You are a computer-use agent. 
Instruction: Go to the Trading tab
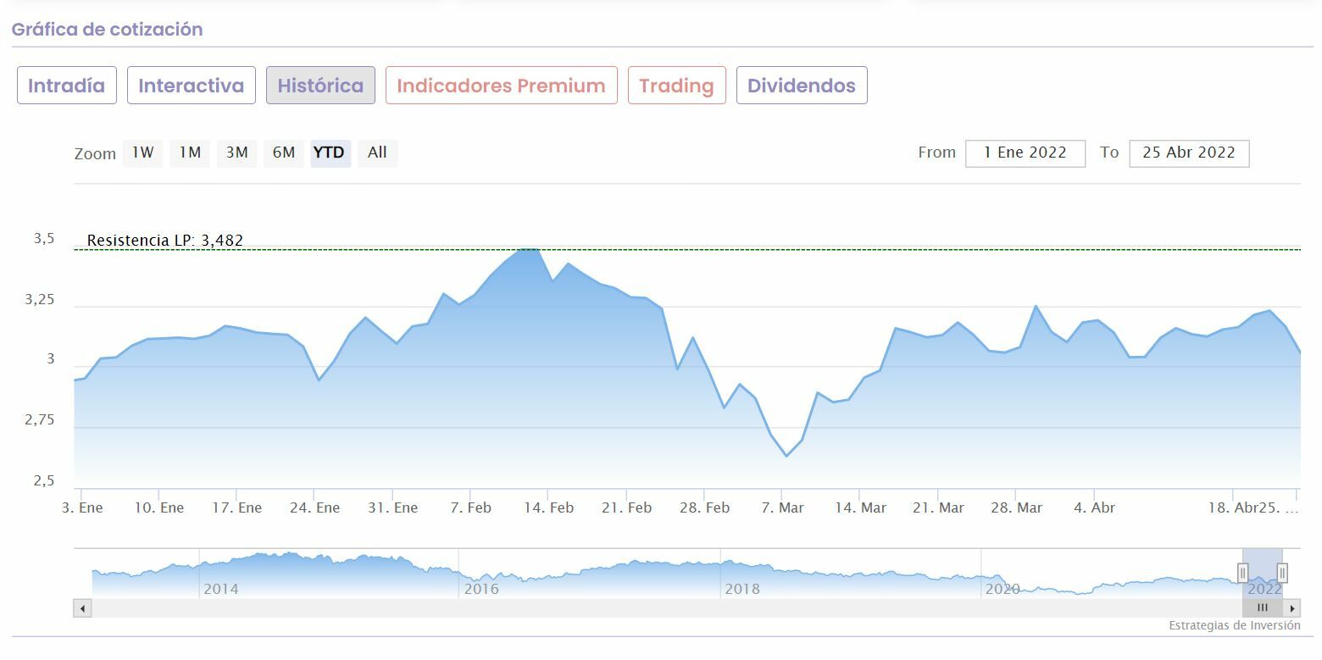click(676, 86)
